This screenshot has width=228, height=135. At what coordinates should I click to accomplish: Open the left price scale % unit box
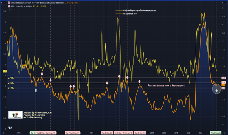coord(3,3)
